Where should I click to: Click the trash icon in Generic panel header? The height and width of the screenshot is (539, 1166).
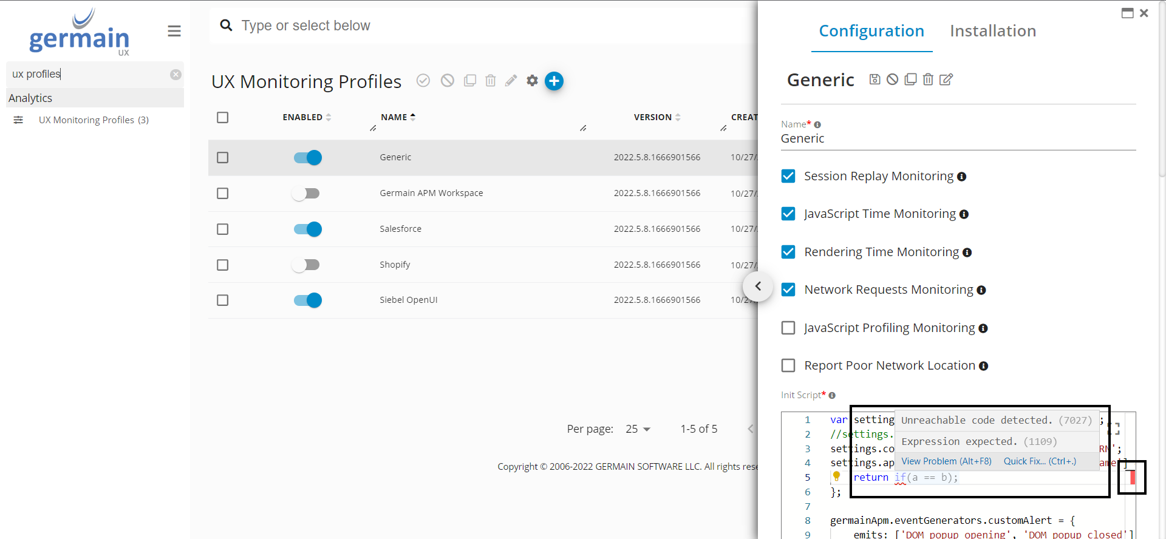928,80
